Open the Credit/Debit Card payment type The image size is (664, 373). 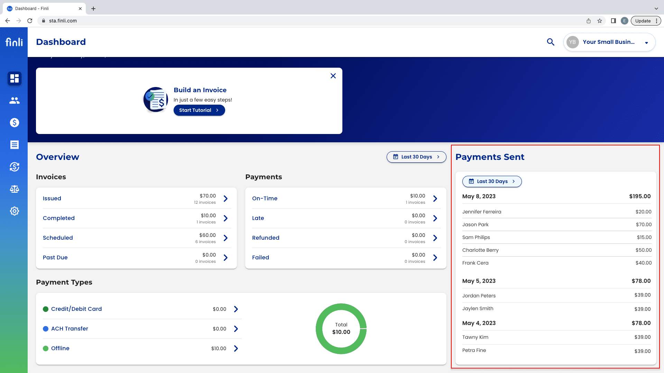pos(76,309)
